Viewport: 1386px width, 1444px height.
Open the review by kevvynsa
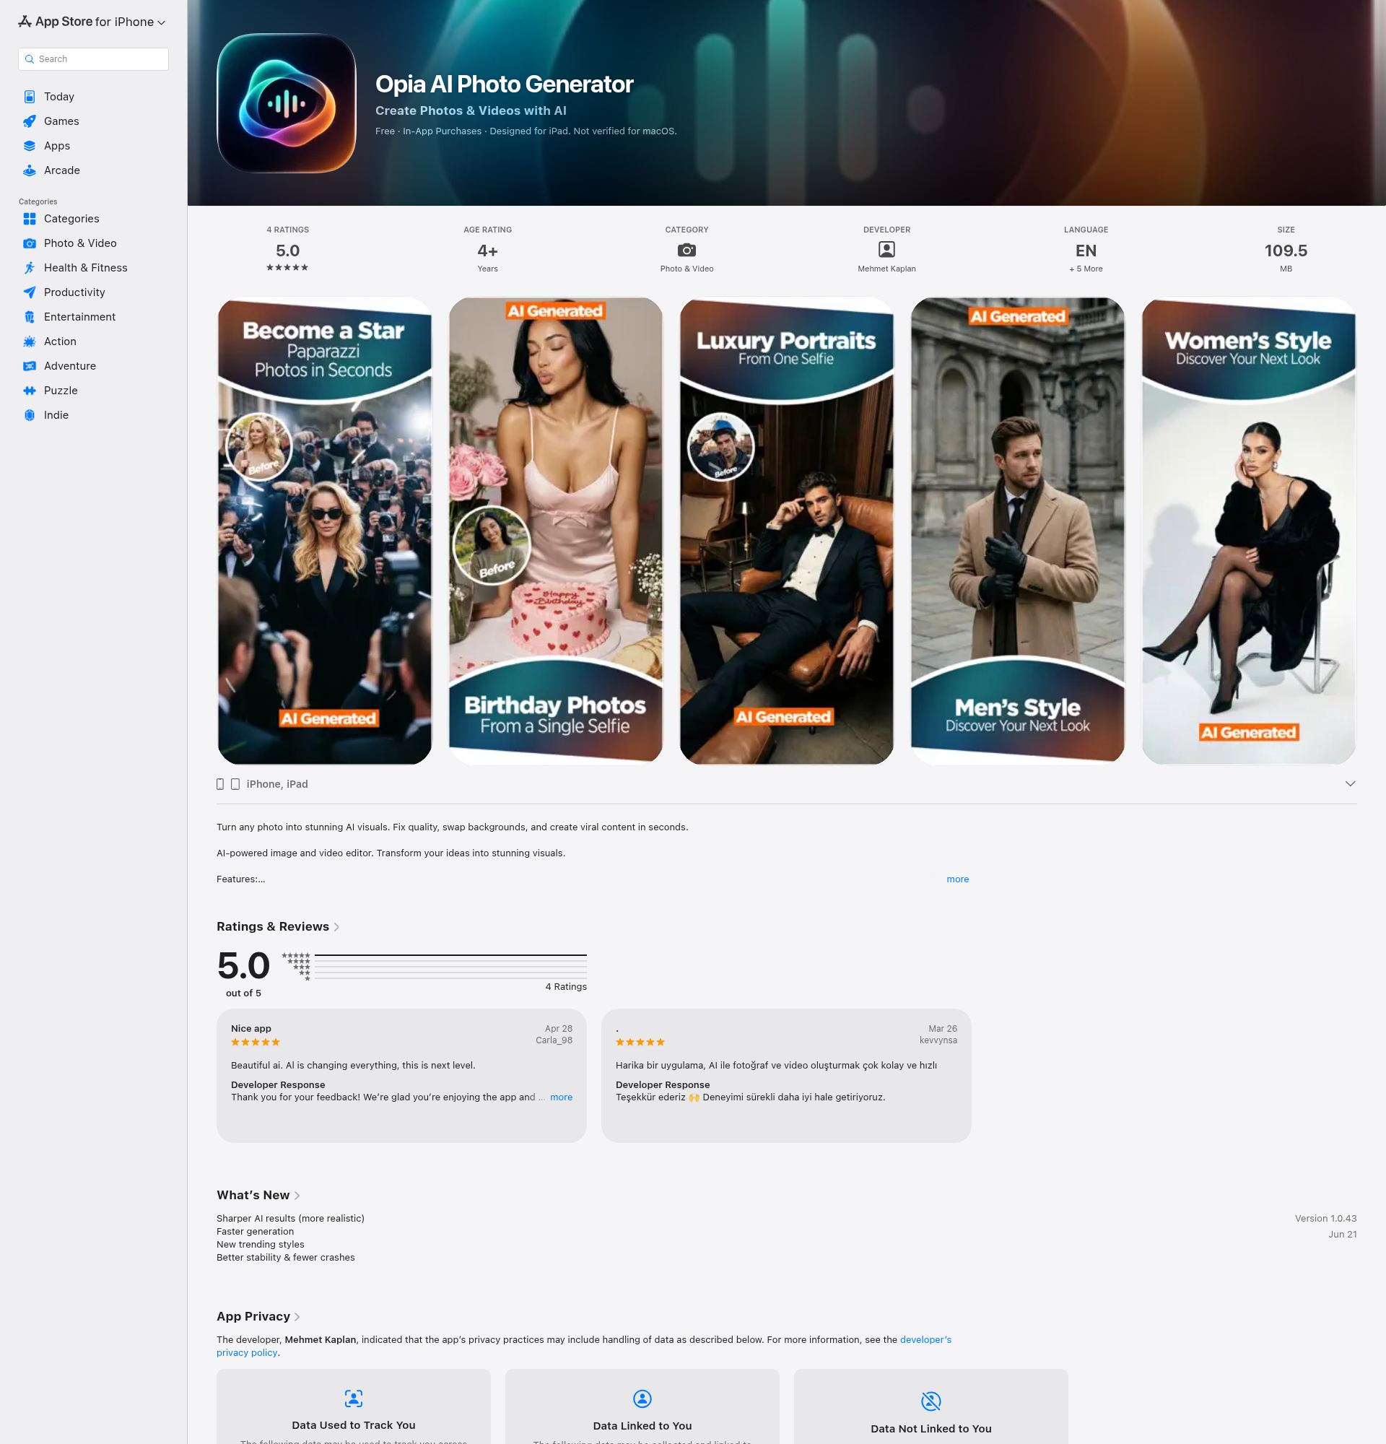[786, 1076]
